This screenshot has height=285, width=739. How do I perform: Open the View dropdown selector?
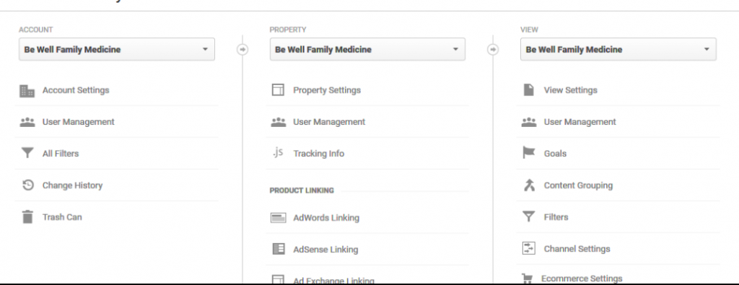tap(618, 50)
